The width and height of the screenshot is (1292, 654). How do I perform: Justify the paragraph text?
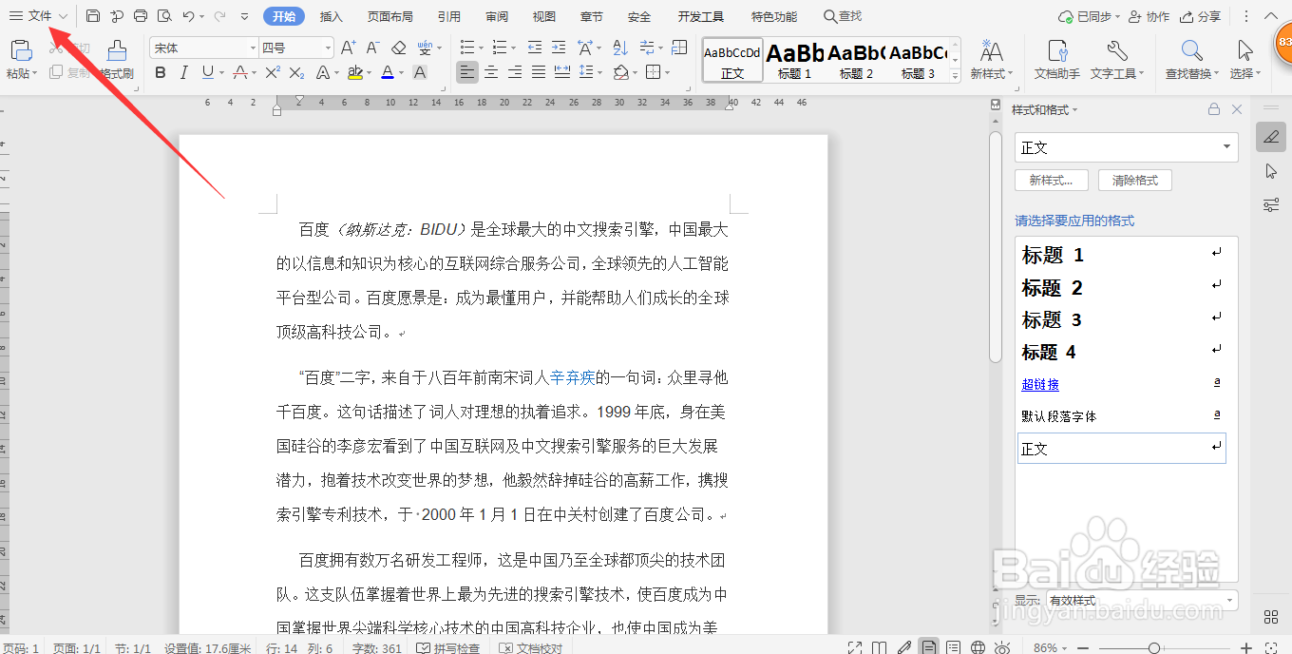tap(539, 72)
